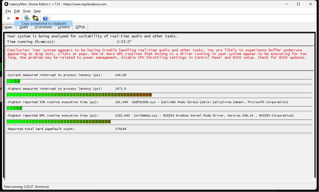Viewport: 319px width, 192px height.
Task: Click the current latency value 144,60
Action: tap(121, 75)
